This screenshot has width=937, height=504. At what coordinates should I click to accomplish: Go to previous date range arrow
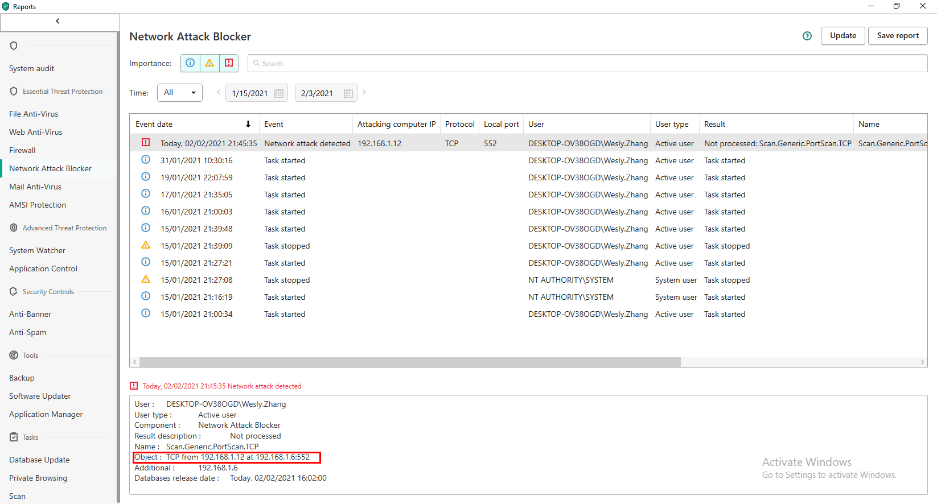pos(219,92)
